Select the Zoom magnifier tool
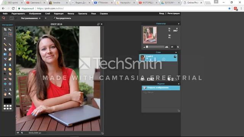This screenshot has width=244, height=137. pyautogui.click(x=10, y=94)
